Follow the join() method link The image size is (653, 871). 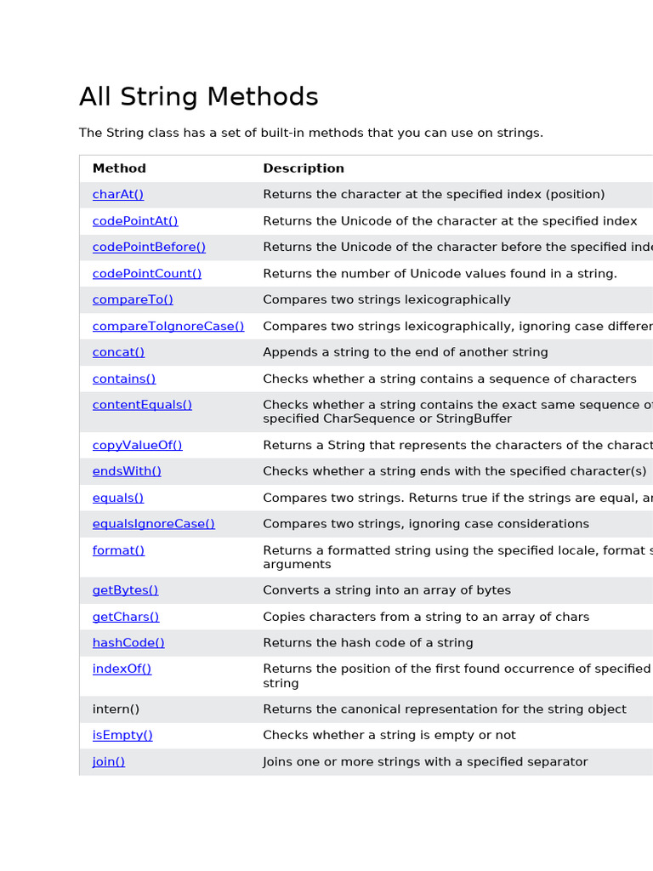[109, 762]
